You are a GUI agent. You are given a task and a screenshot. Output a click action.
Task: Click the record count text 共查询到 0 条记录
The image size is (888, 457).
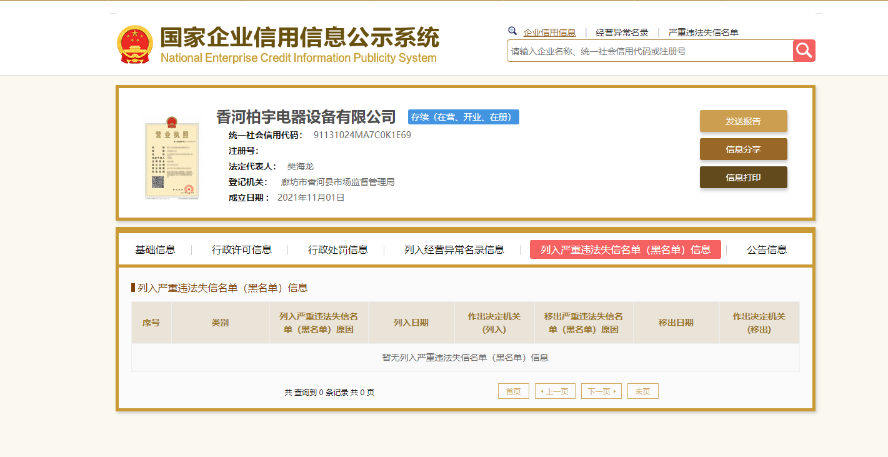click(316, 392)
